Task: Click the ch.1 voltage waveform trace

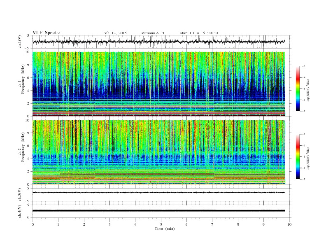Action: point(158,42)
